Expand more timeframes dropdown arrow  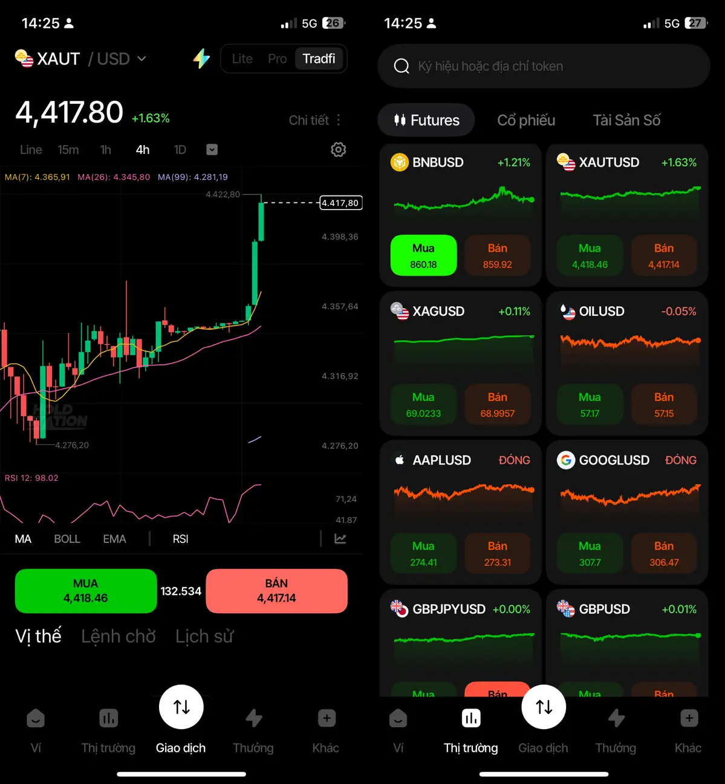[x=212, y=150]
